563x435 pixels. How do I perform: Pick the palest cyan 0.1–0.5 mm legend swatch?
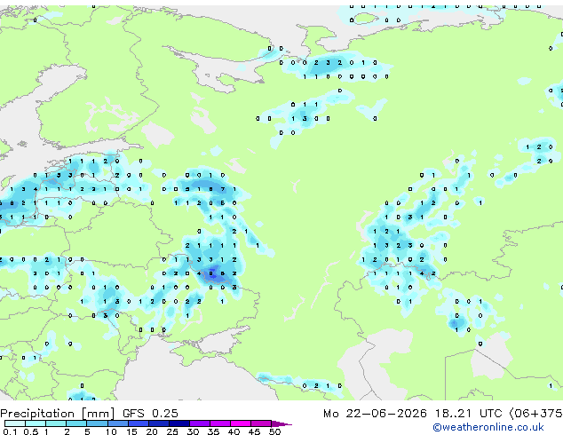pos(15,423)
